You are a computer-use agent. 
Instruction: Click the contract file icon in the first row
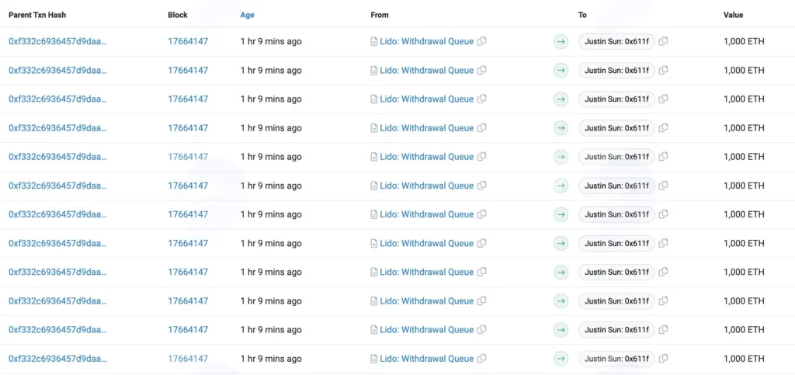click(374, 42)
